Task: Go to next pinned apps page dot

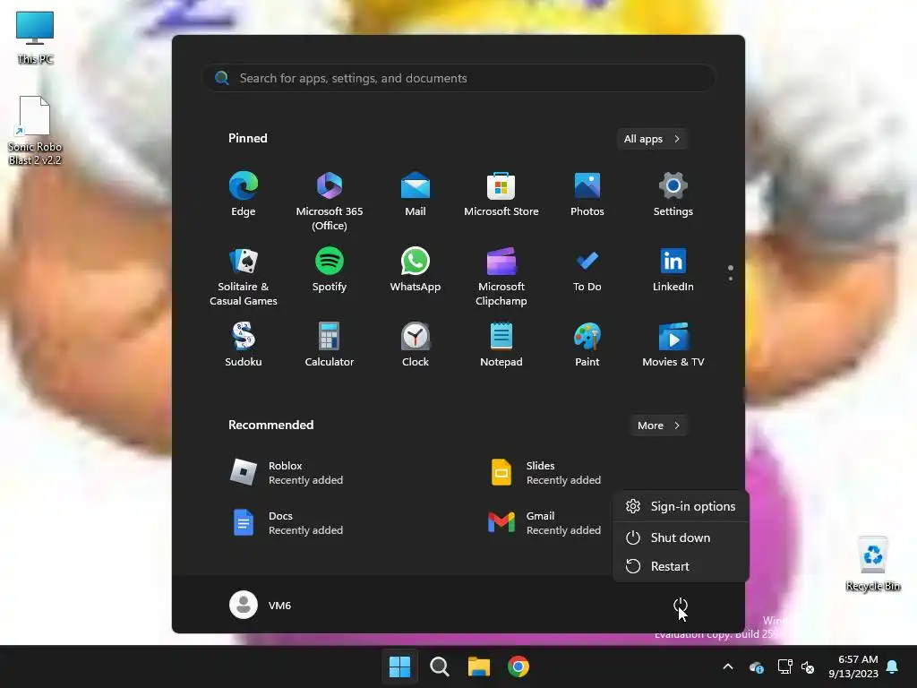Action: click(x=731, y=279)
